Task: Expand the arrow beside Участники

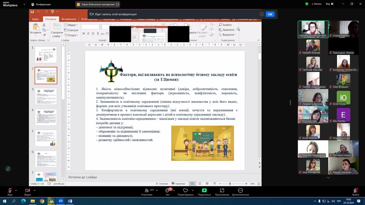Action: pyautogui.click(x=157, y=190)
